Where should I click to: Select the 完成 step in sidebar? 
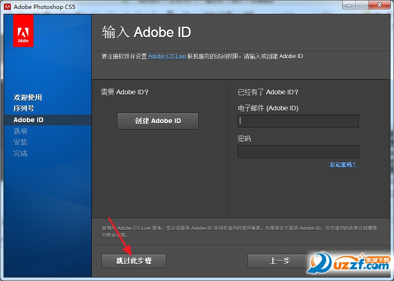[20, 154]
